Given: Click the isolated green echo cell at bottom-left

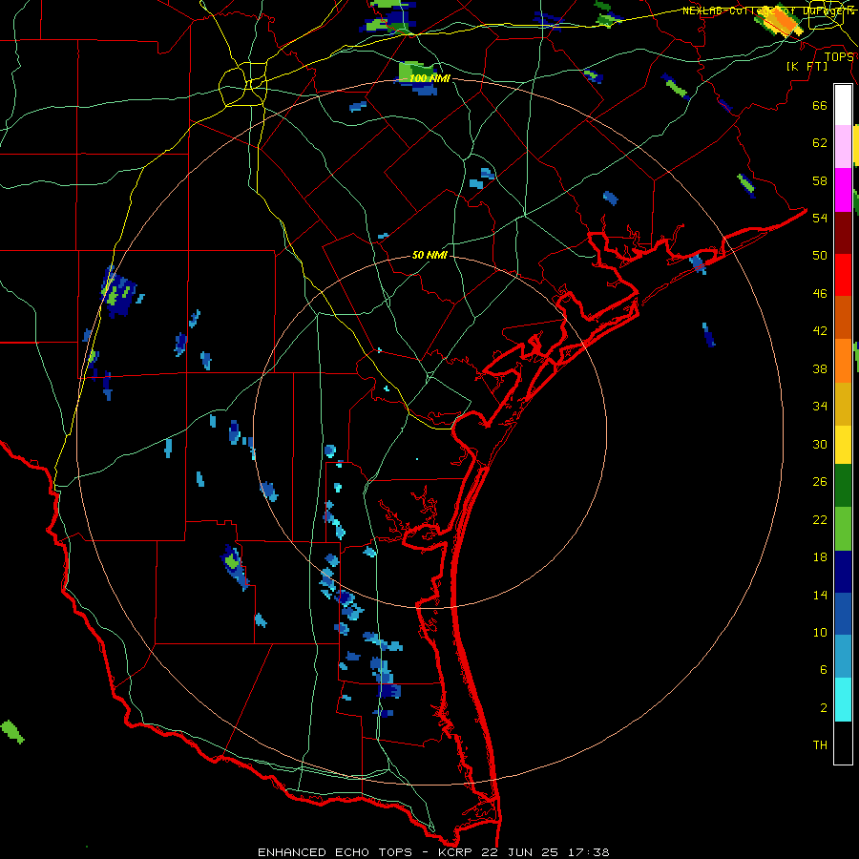Looking at the screenshot, I should (12, 732).
